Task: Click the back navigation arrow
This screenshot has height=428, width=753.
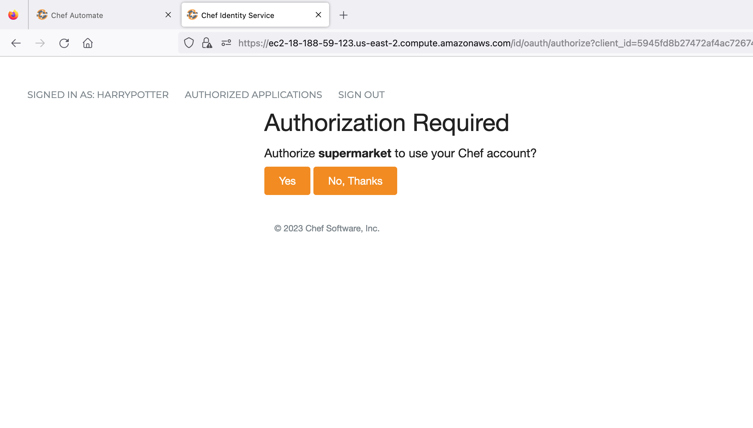Action: 16,43
